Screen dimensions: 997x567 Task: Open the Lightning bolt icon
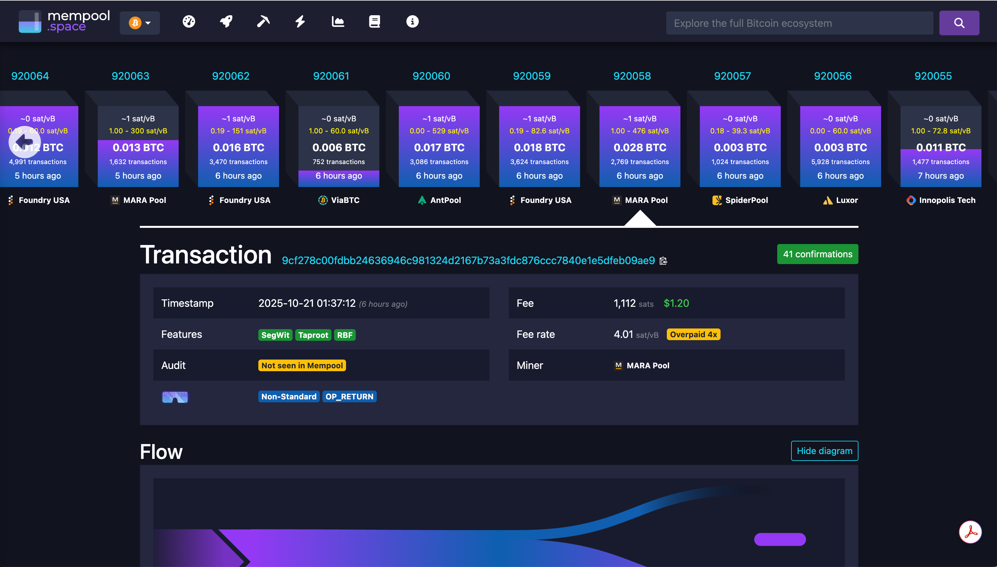point(300,22)
